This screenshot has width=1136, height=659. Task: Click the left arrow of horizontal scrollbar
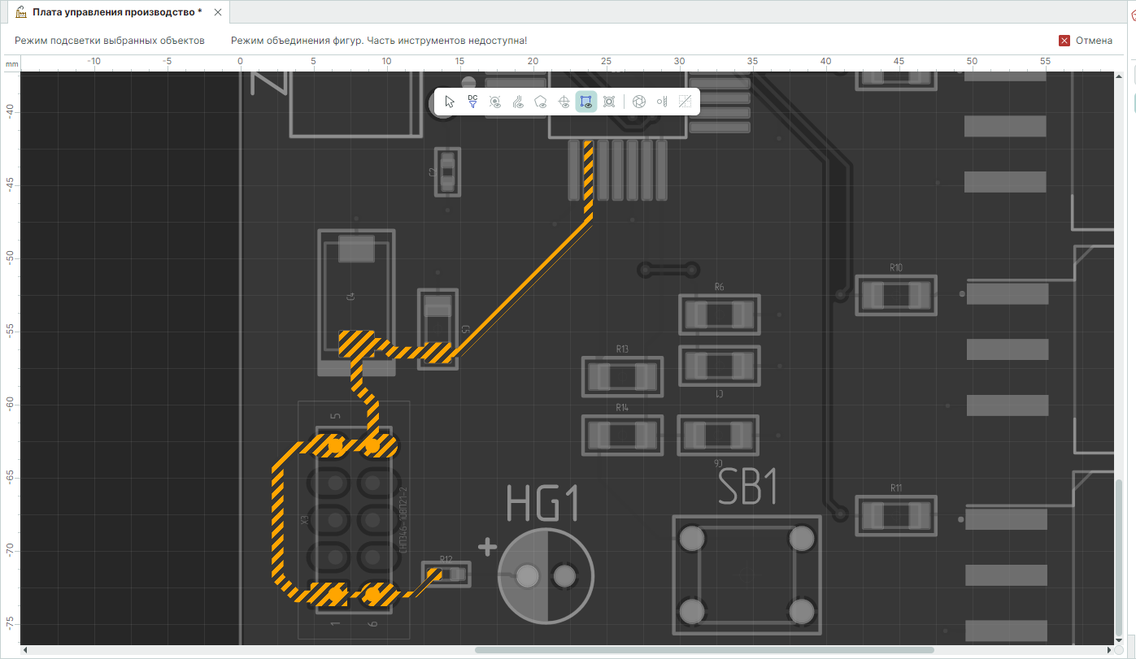pyautogui.click(x=24, y=650)
